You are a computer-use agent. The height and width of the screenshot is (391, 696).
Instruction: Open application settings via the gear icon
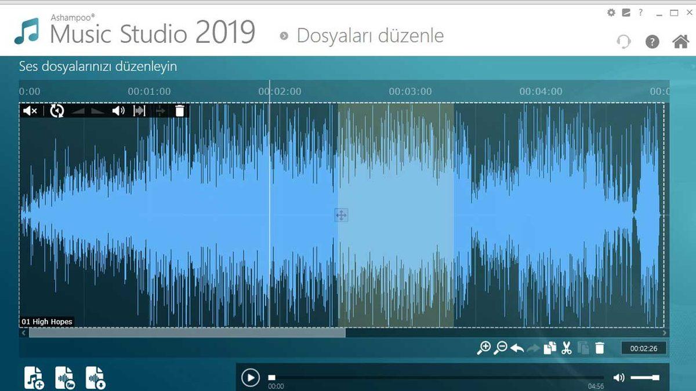click(x=611, y=11)
